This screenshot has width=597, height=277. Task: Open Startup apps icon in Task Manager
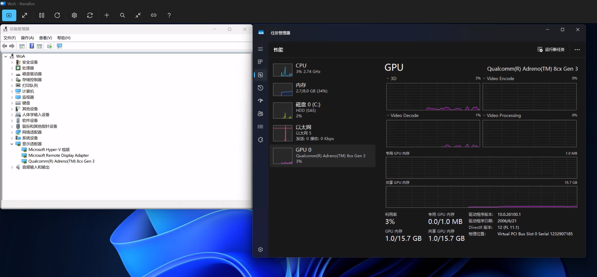coord(260,101)
